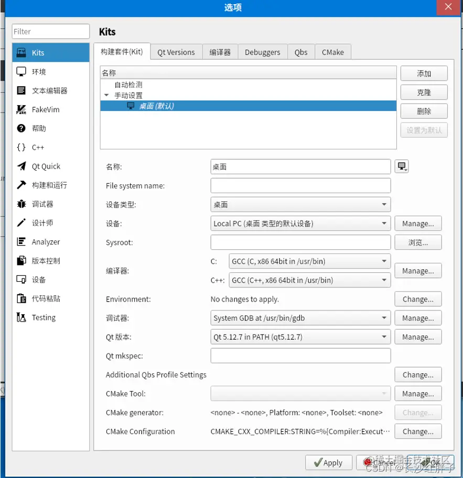This screenshot has height=478, width=463.
Task: Open the 文本编辑器 icon in sidebar
Action: (21, 91)
